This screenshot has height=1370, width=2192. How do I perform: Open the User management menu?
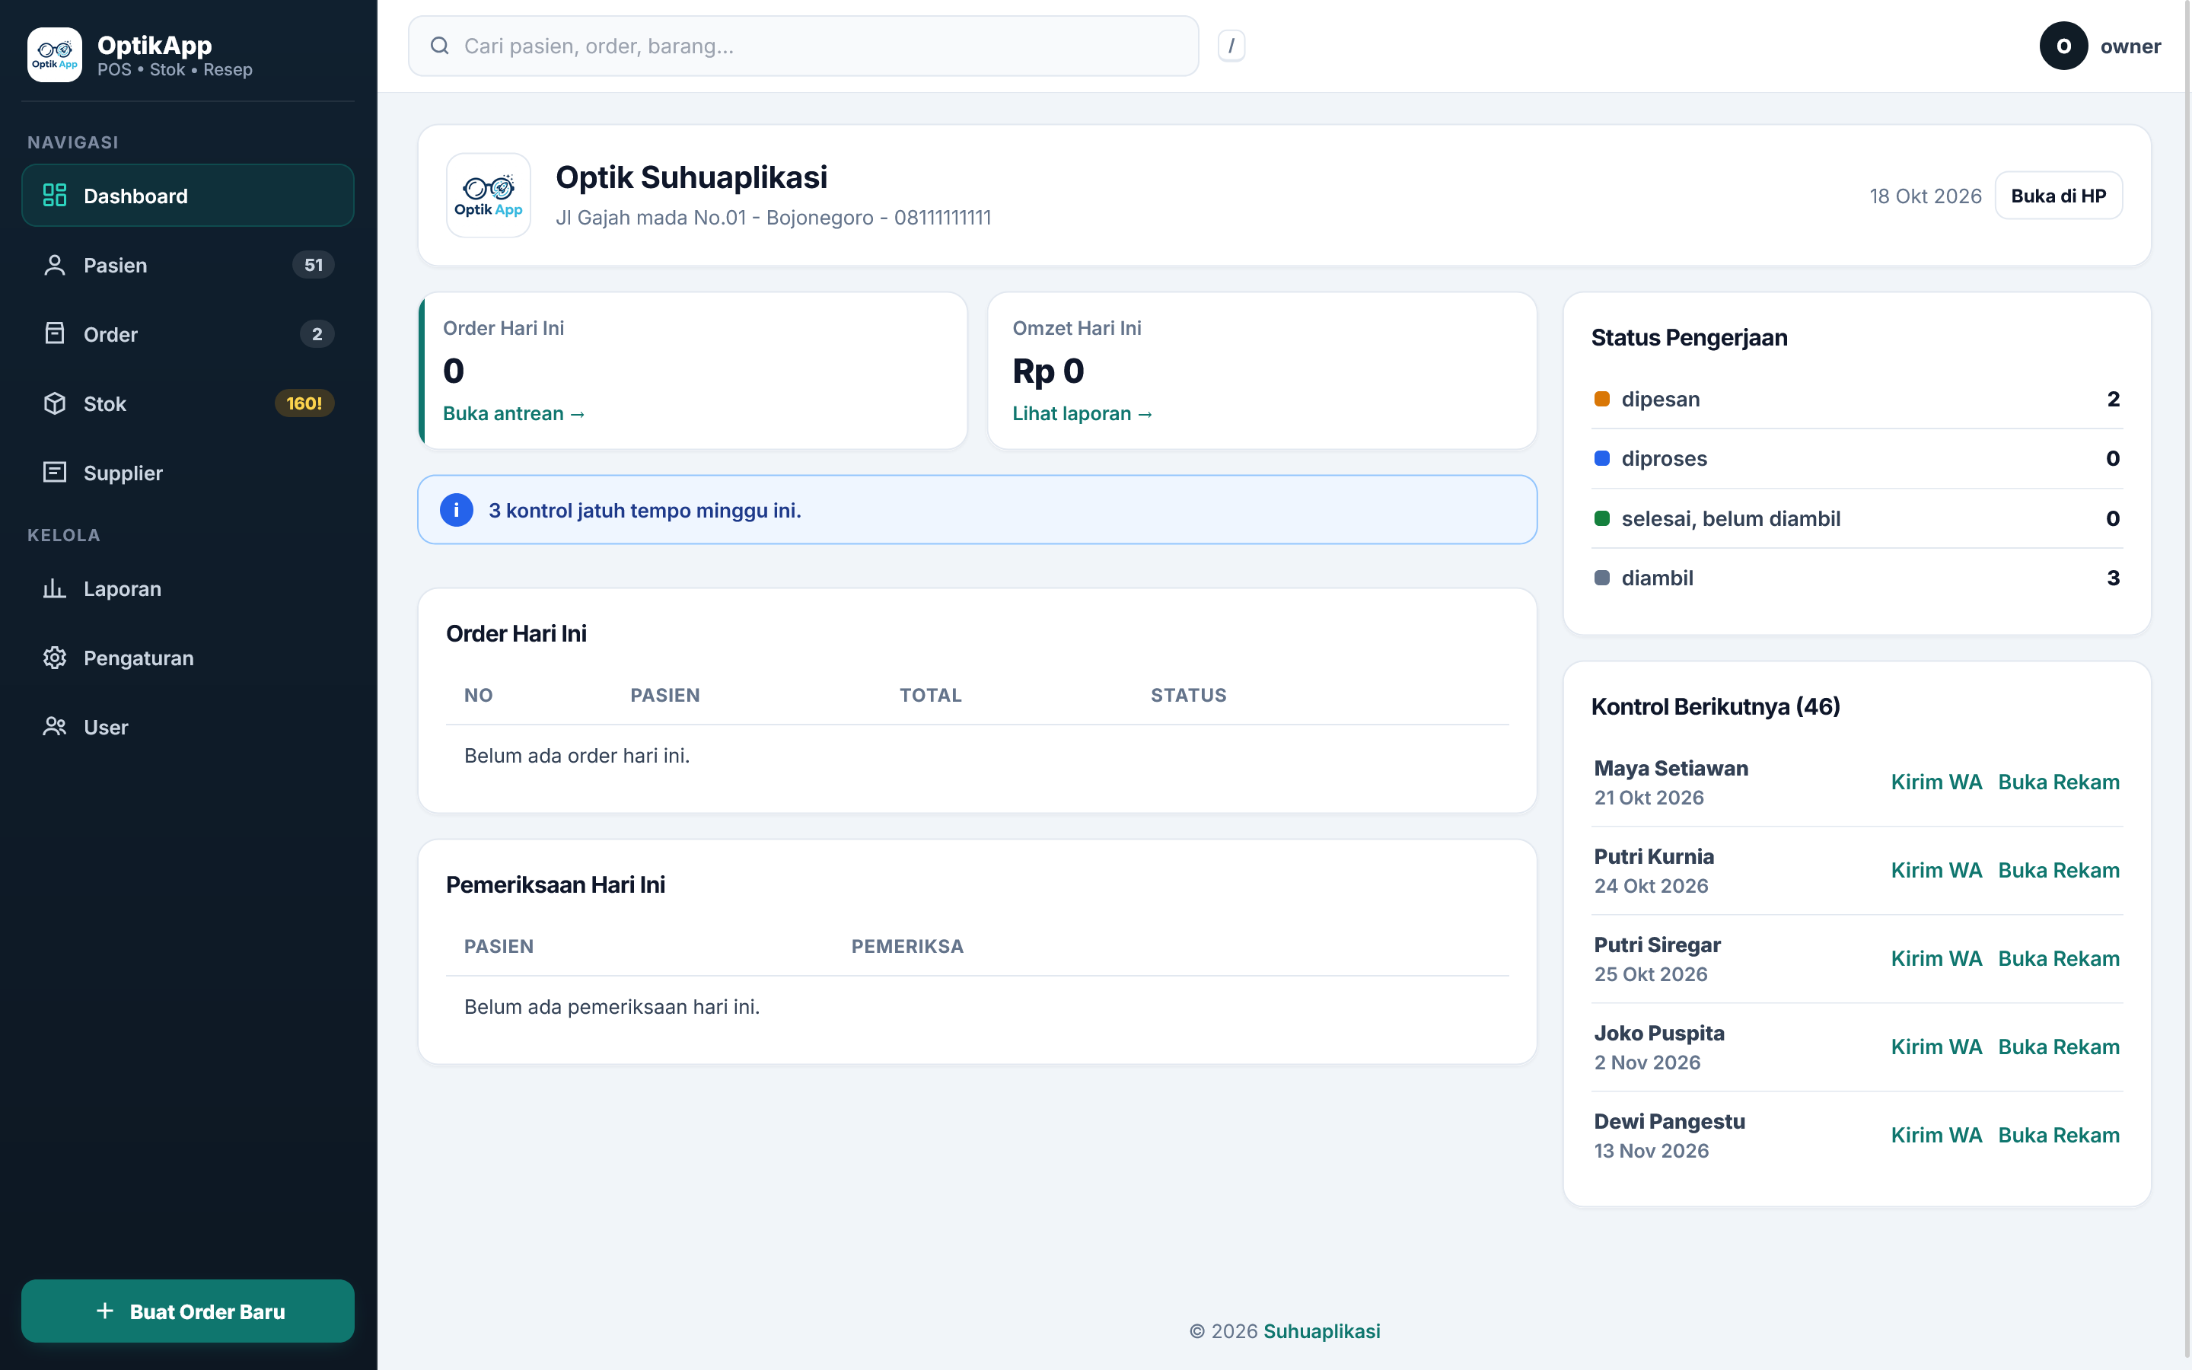coord(187,727)
